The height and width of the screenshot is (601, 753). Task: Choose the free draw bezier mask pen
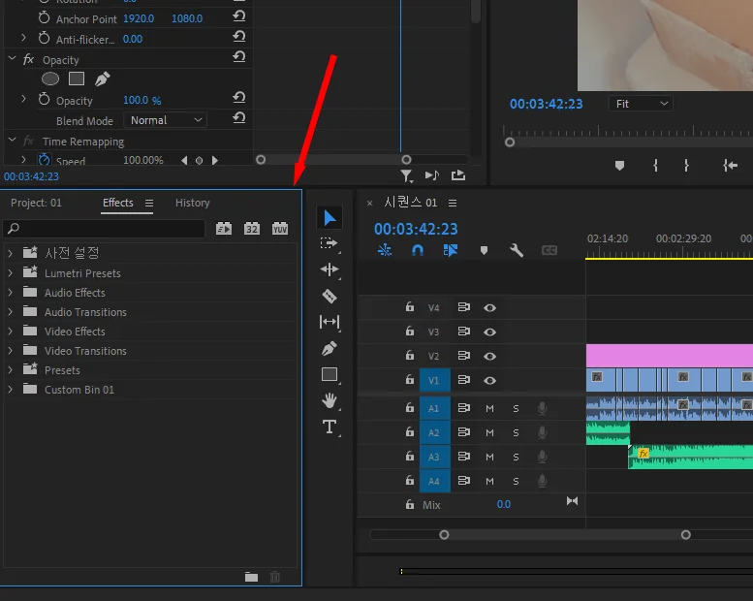[x=102, y=79]
